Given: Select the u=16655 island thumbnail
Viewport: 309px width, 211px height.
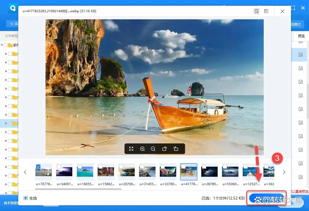Looking at the screenshot, I should (x=85, y=172).
